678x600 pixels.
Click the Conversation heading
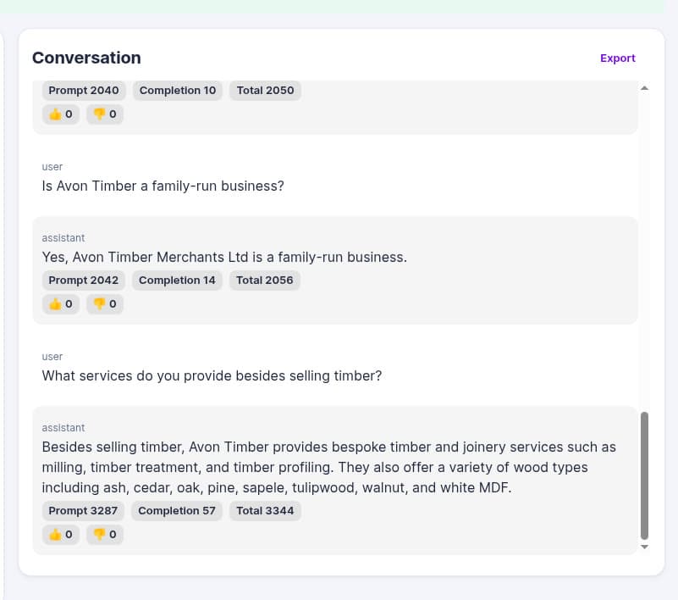coord(86,58)
